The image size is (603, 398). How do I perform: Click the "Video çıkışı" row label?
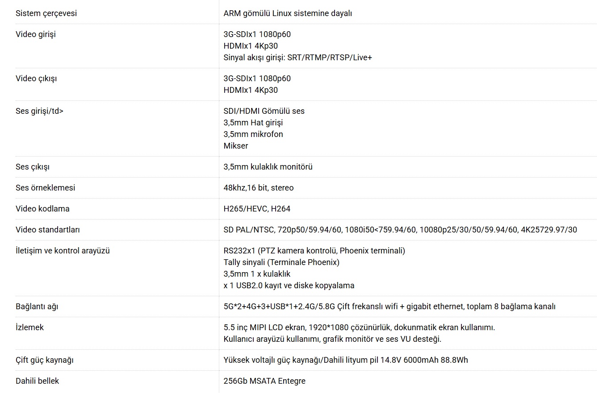36,79
